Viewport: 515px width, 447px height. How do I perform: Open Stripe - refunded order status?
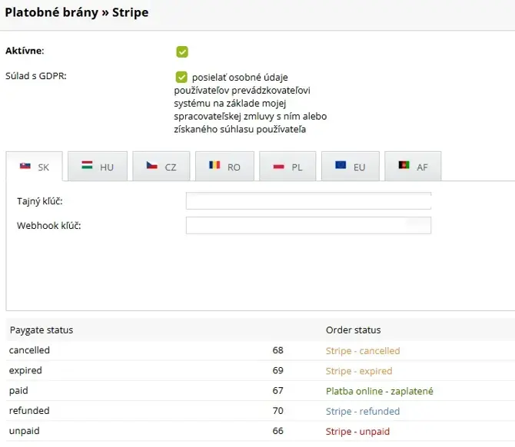pyautogui.click(x=363, y=411)
